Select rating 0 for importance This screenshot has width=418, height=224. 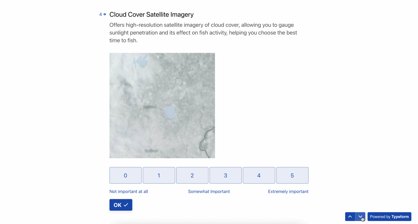click(125, 175)
